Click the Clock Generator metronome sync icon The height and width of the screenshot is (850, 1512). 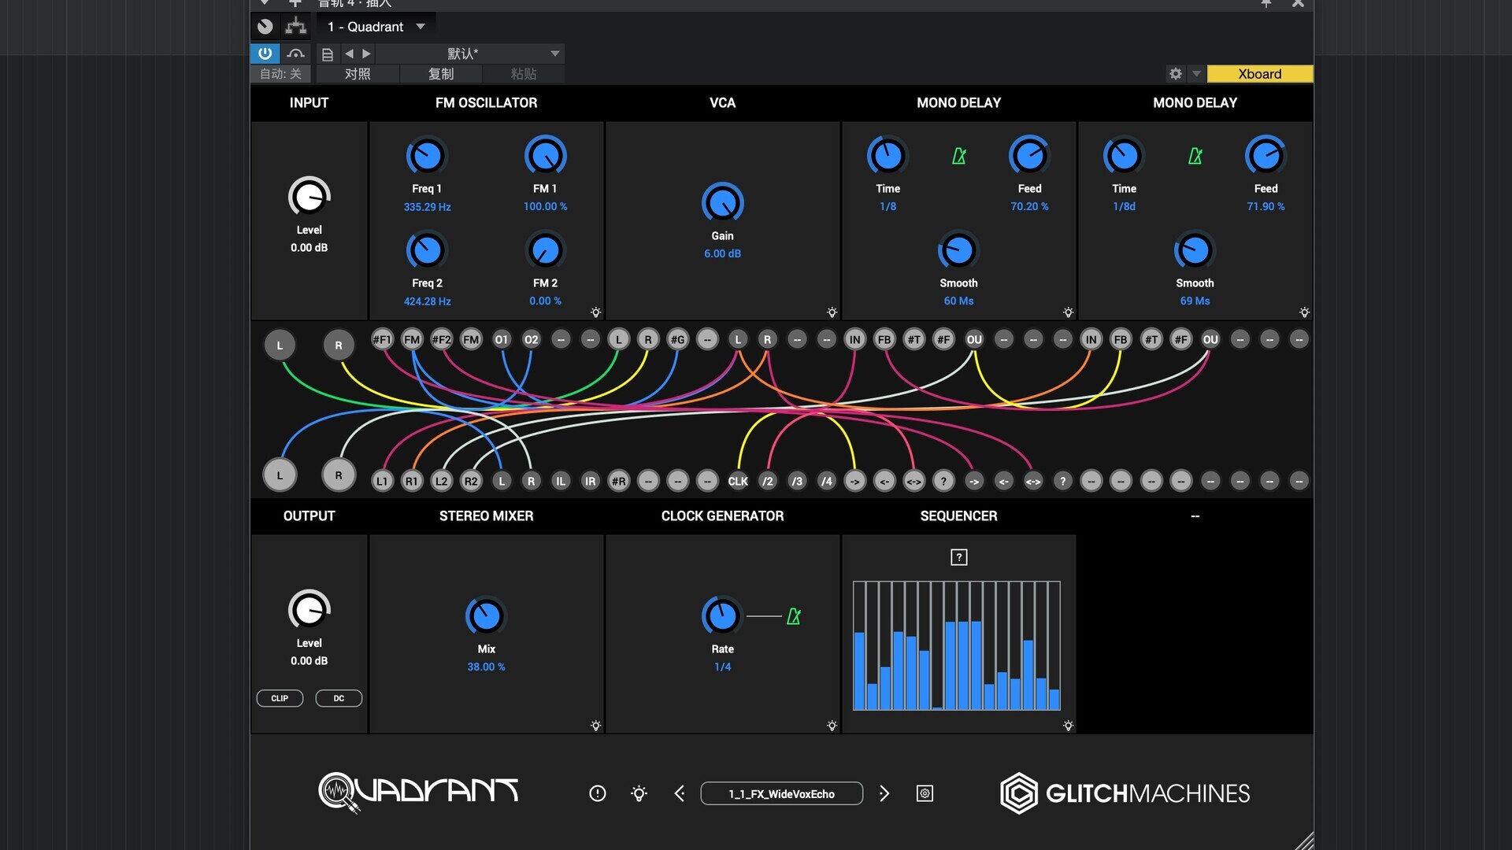(x=794, y=616)
